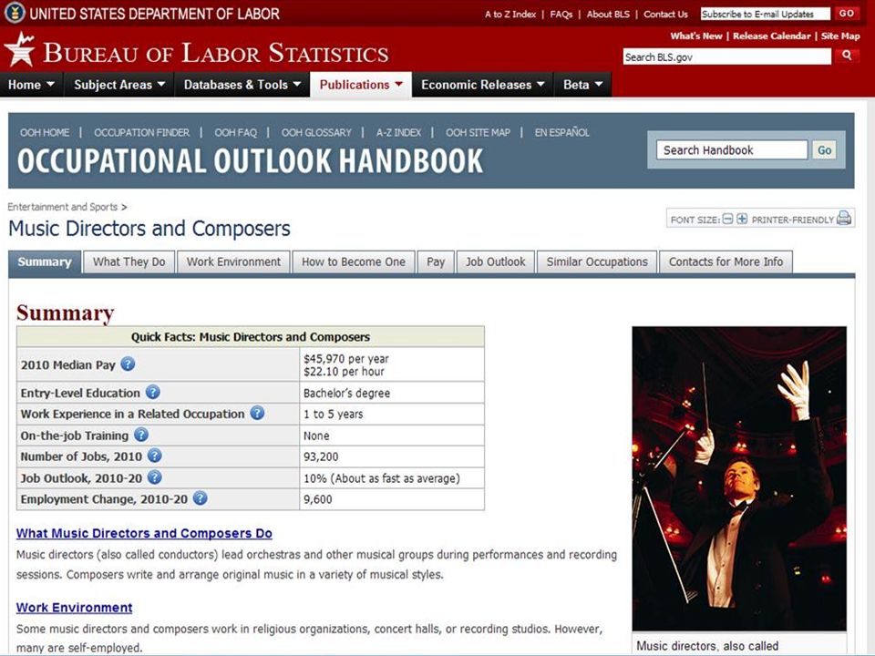The width and height of the screenshot is (875, 656).
Task: Open the OOH SITE MAP link
Action: click(478, 133)
